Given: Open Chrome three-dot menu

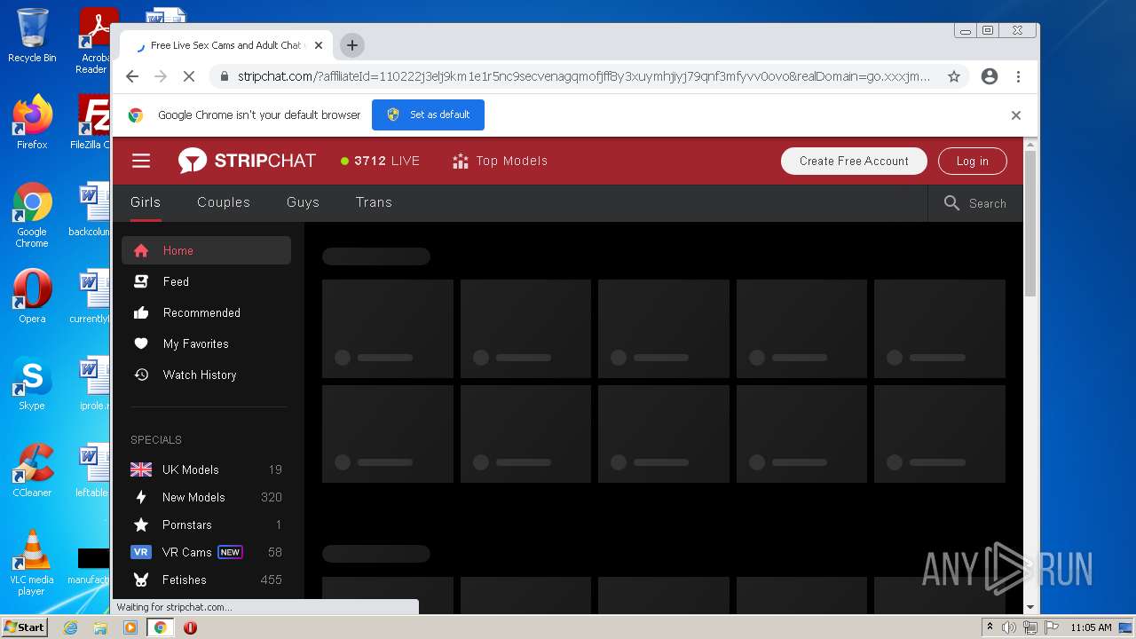Looking at the screenshot, I should [x=1019, y=76].
